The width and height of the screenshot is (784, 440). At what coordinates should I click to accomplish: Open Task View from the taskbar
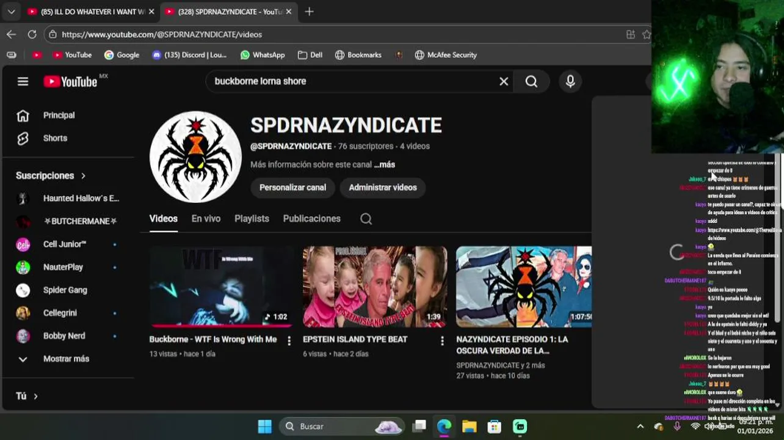point(419,427)
